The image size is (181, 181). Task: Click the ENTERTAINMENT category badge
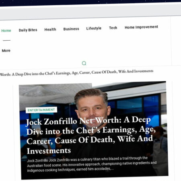point(41,110)
